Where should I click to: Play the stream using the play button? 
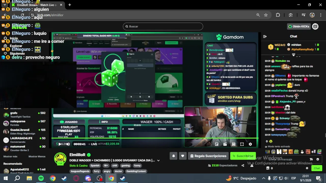coord(60,144)
